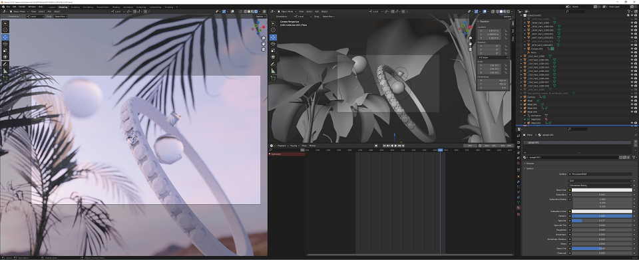Select the Rotate tool in left viewport
639x260 pixels.
point(5,43)
